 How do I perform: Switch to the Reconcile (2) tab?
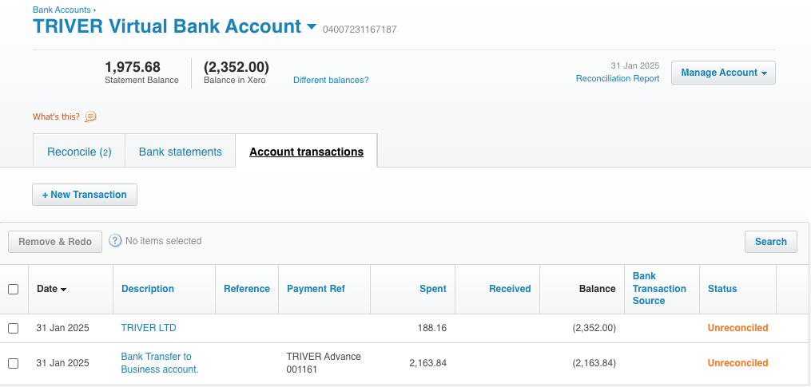click(79, 152)
